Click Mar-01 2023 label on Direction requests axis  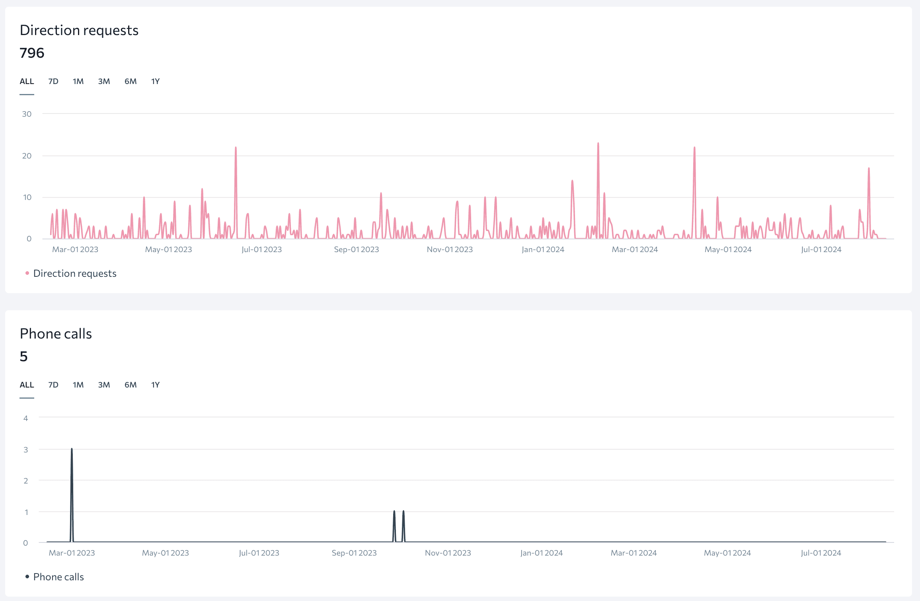pyautogui.click(x=75, y=250)
